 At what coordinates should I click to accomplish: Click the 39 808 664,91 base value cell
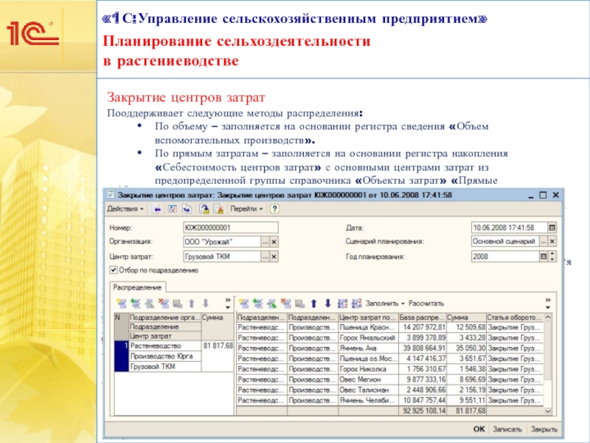[x=423, y=348]
